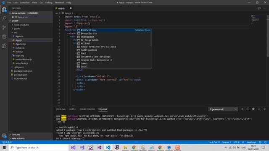Choose Documents and Settings suggestion
269x151 pixels.
click(113, 57)
